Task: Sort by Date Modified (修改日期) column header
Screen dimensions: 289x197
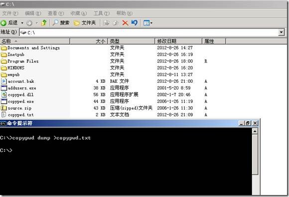Action: 178,41
